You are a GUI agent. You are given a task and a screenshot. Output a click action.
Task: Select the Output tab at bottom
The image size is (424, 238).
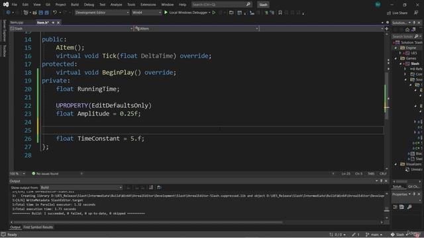(x=15, y=227)
